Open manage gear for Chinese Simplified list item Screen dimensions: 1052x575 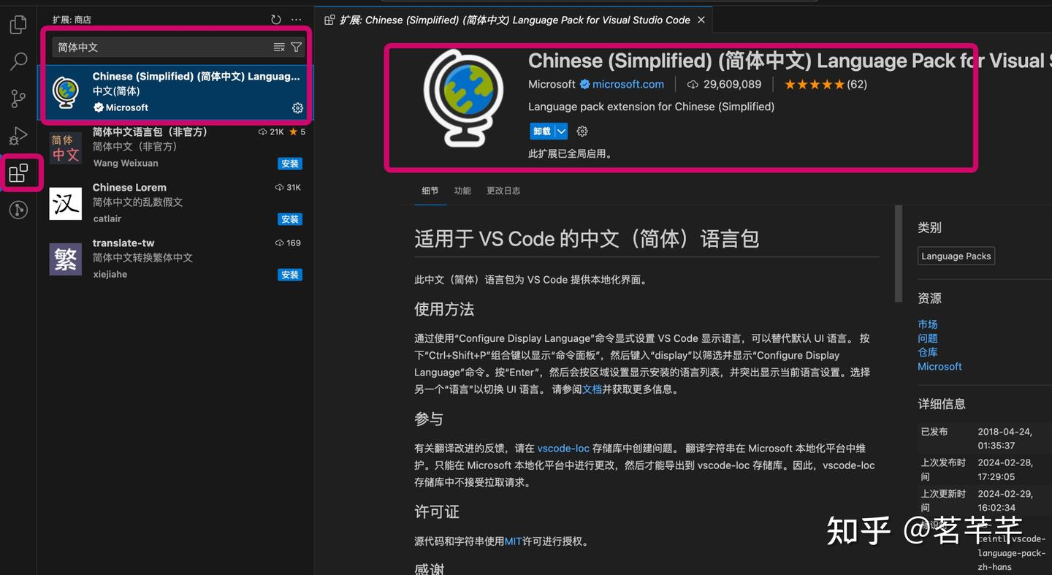(x=297, y=107)
